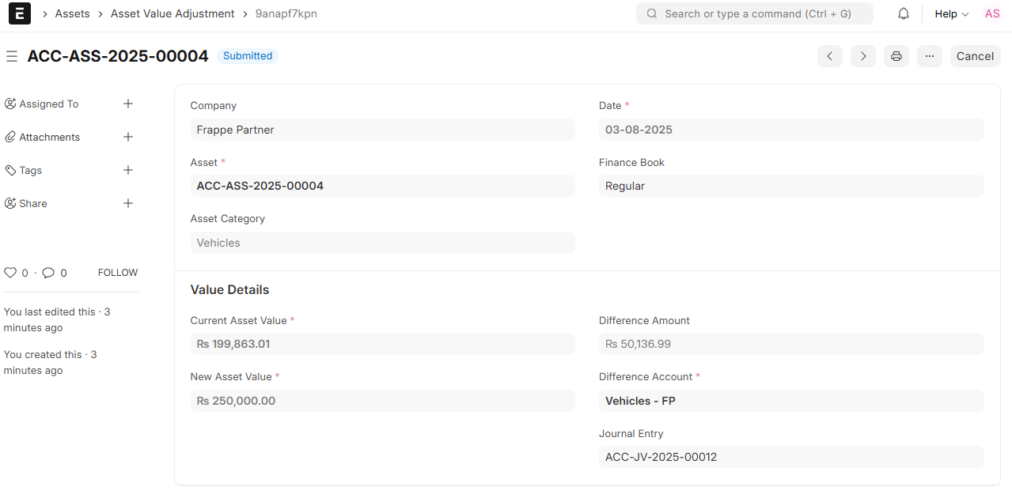Viewport: 1012px width, 498px height.
Task: Open the AS user avatar menu
Action: [992, 13]
